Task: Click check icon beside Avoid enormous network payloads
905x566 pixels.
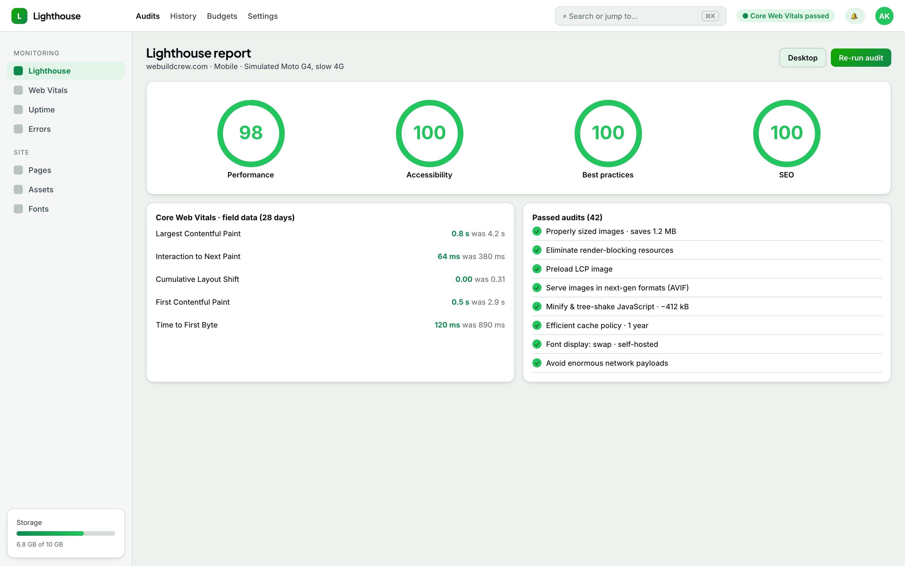Action: pos(537,363)
